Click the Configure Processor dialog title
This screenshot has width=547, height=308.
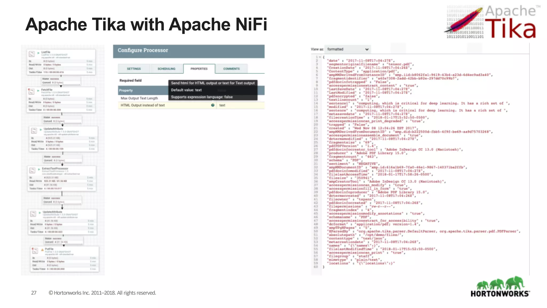click(143, 50)
